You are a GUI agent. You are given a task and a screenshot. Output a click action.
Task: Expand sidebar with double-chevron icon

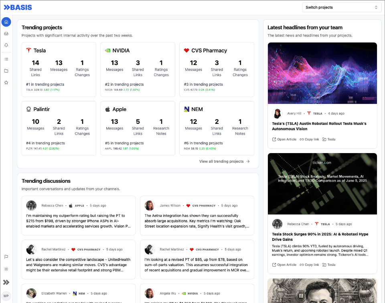[6, 283]
